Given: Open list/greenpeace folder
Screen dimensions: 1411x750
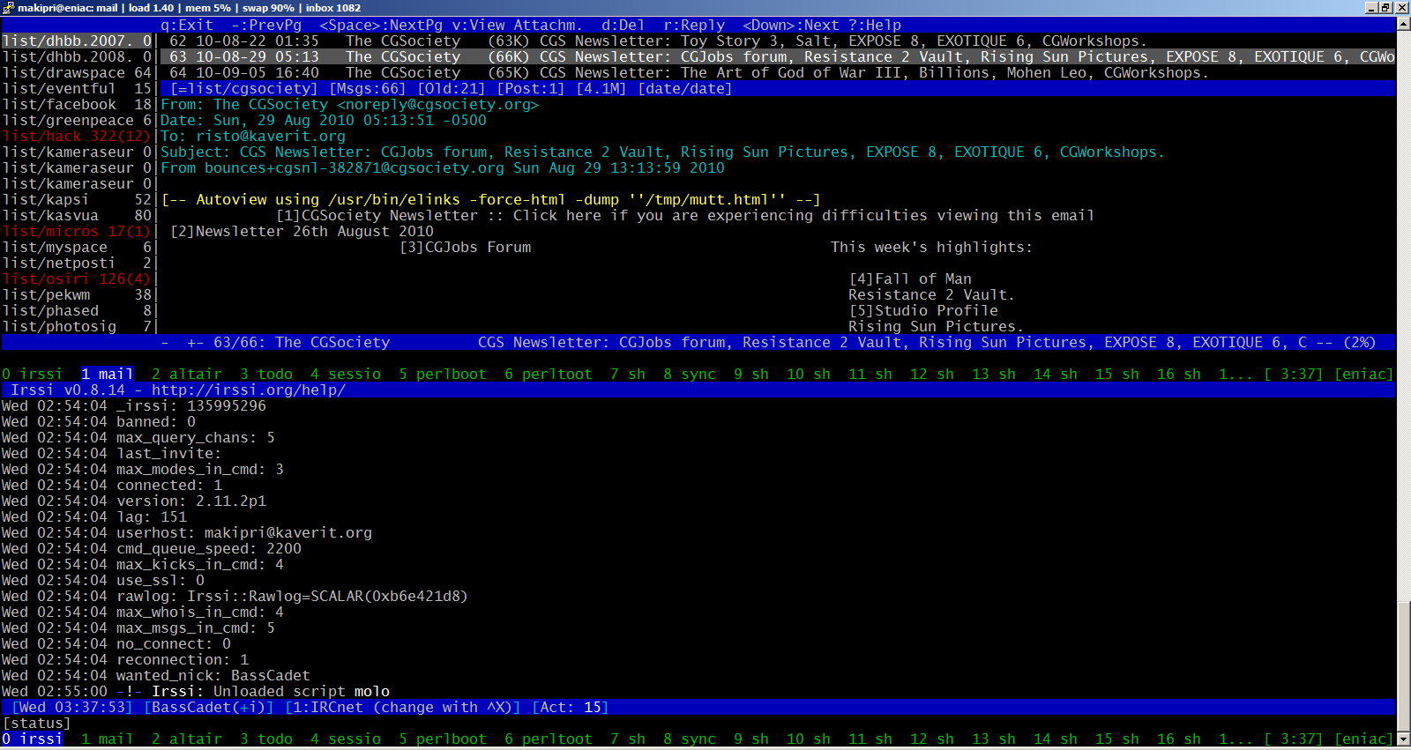Looking at the screenshot, I should [x=77, y=120].
